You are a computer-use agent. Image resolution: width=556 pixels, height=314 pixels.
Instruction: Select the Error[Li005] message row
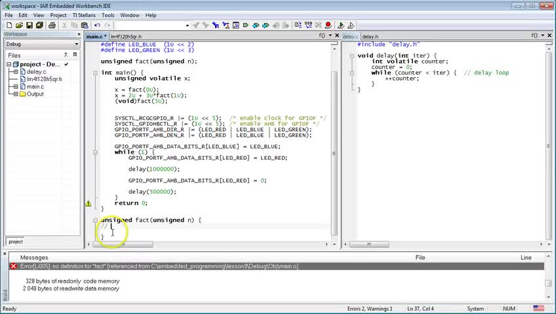(277, 266)
